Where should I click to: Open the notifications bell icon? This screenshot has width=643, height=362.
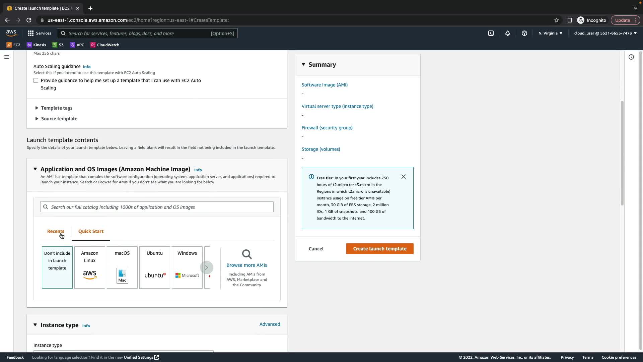coord(508,33)
